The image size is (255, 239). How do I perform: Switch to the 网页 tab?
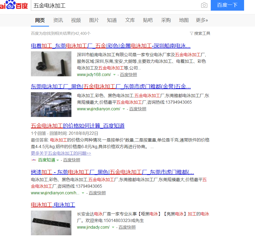(x=40, y=20)
